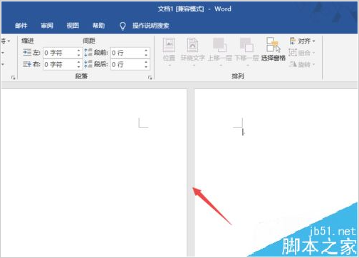Open the 邮件 (Mailings) ribbon tab
The width and height of the screenshot is (359, 258).
21,26
